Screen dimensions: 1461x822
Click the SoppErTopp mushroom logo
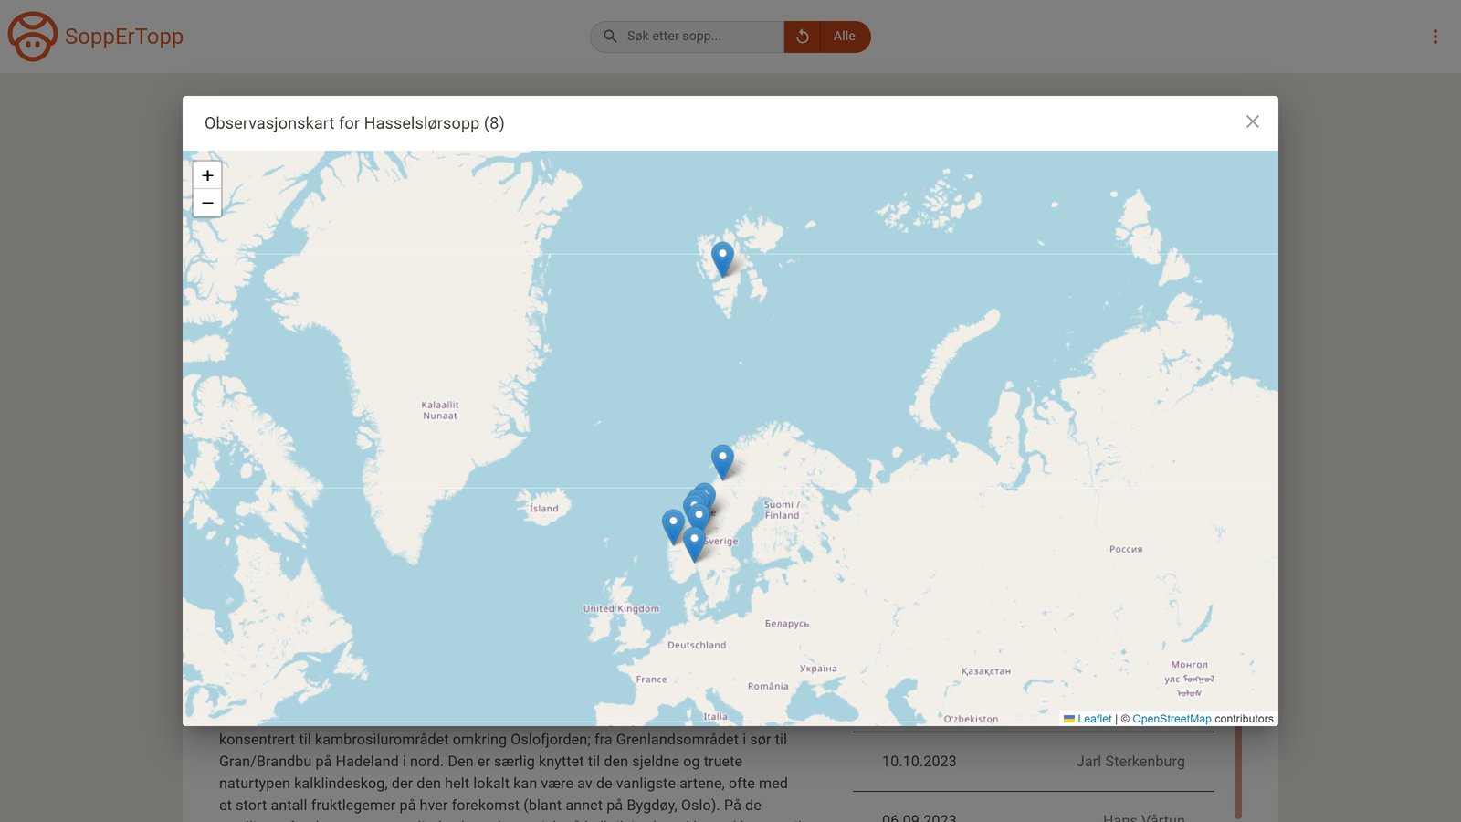33,37
